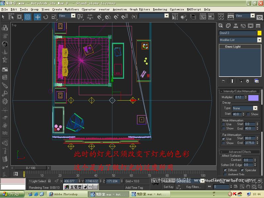264x198 pixels.
Task: Select the Select Object arrow tool
Action: [3, 17]
